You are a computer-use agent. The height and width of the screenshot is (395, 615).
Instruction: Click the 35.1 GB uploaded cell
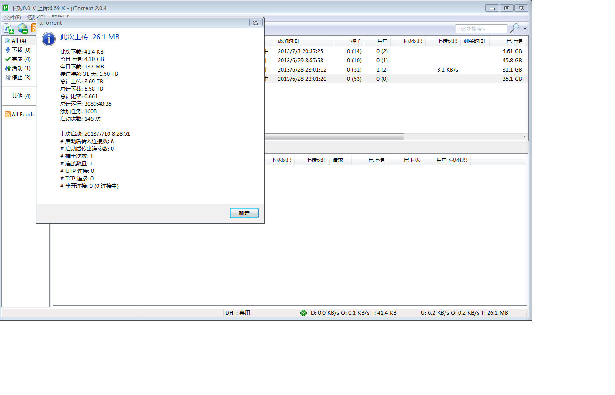click(512, 79)
